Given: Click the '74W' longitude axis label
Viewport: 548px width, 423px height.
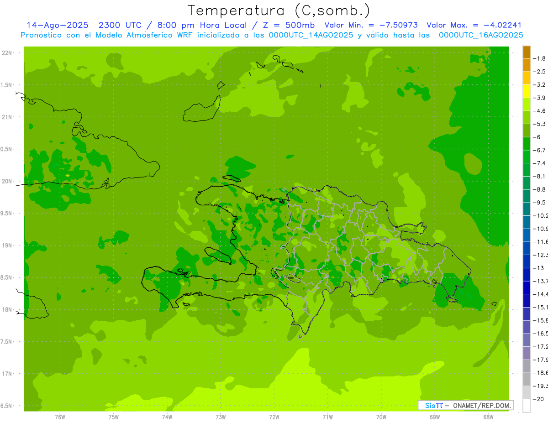Looking at the screenshot, I should [167, 416].
